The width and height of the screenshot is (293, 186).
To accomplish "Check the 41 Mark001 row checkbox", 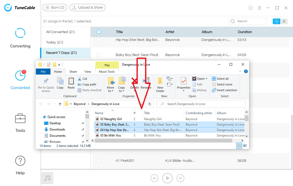I will pyautogui.click(x=99, y=160).
